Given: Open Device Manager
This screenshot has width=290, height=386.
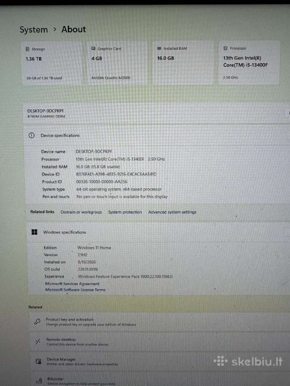Looking at the screenshot, I should [x=160, y=362].
